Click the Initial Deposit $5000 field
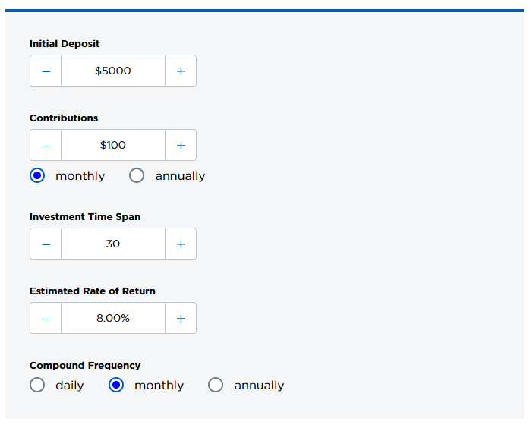 113,71
